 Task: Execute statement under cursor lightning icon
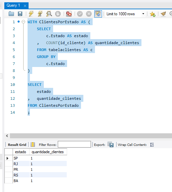click(40, 14)
